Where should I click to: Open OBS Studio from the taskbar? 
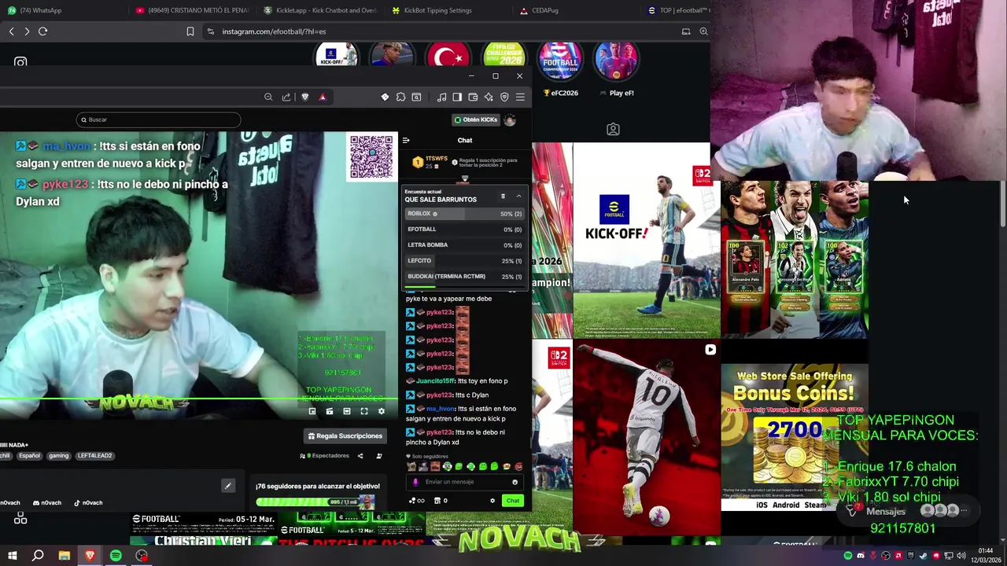(x=142, y=556)
